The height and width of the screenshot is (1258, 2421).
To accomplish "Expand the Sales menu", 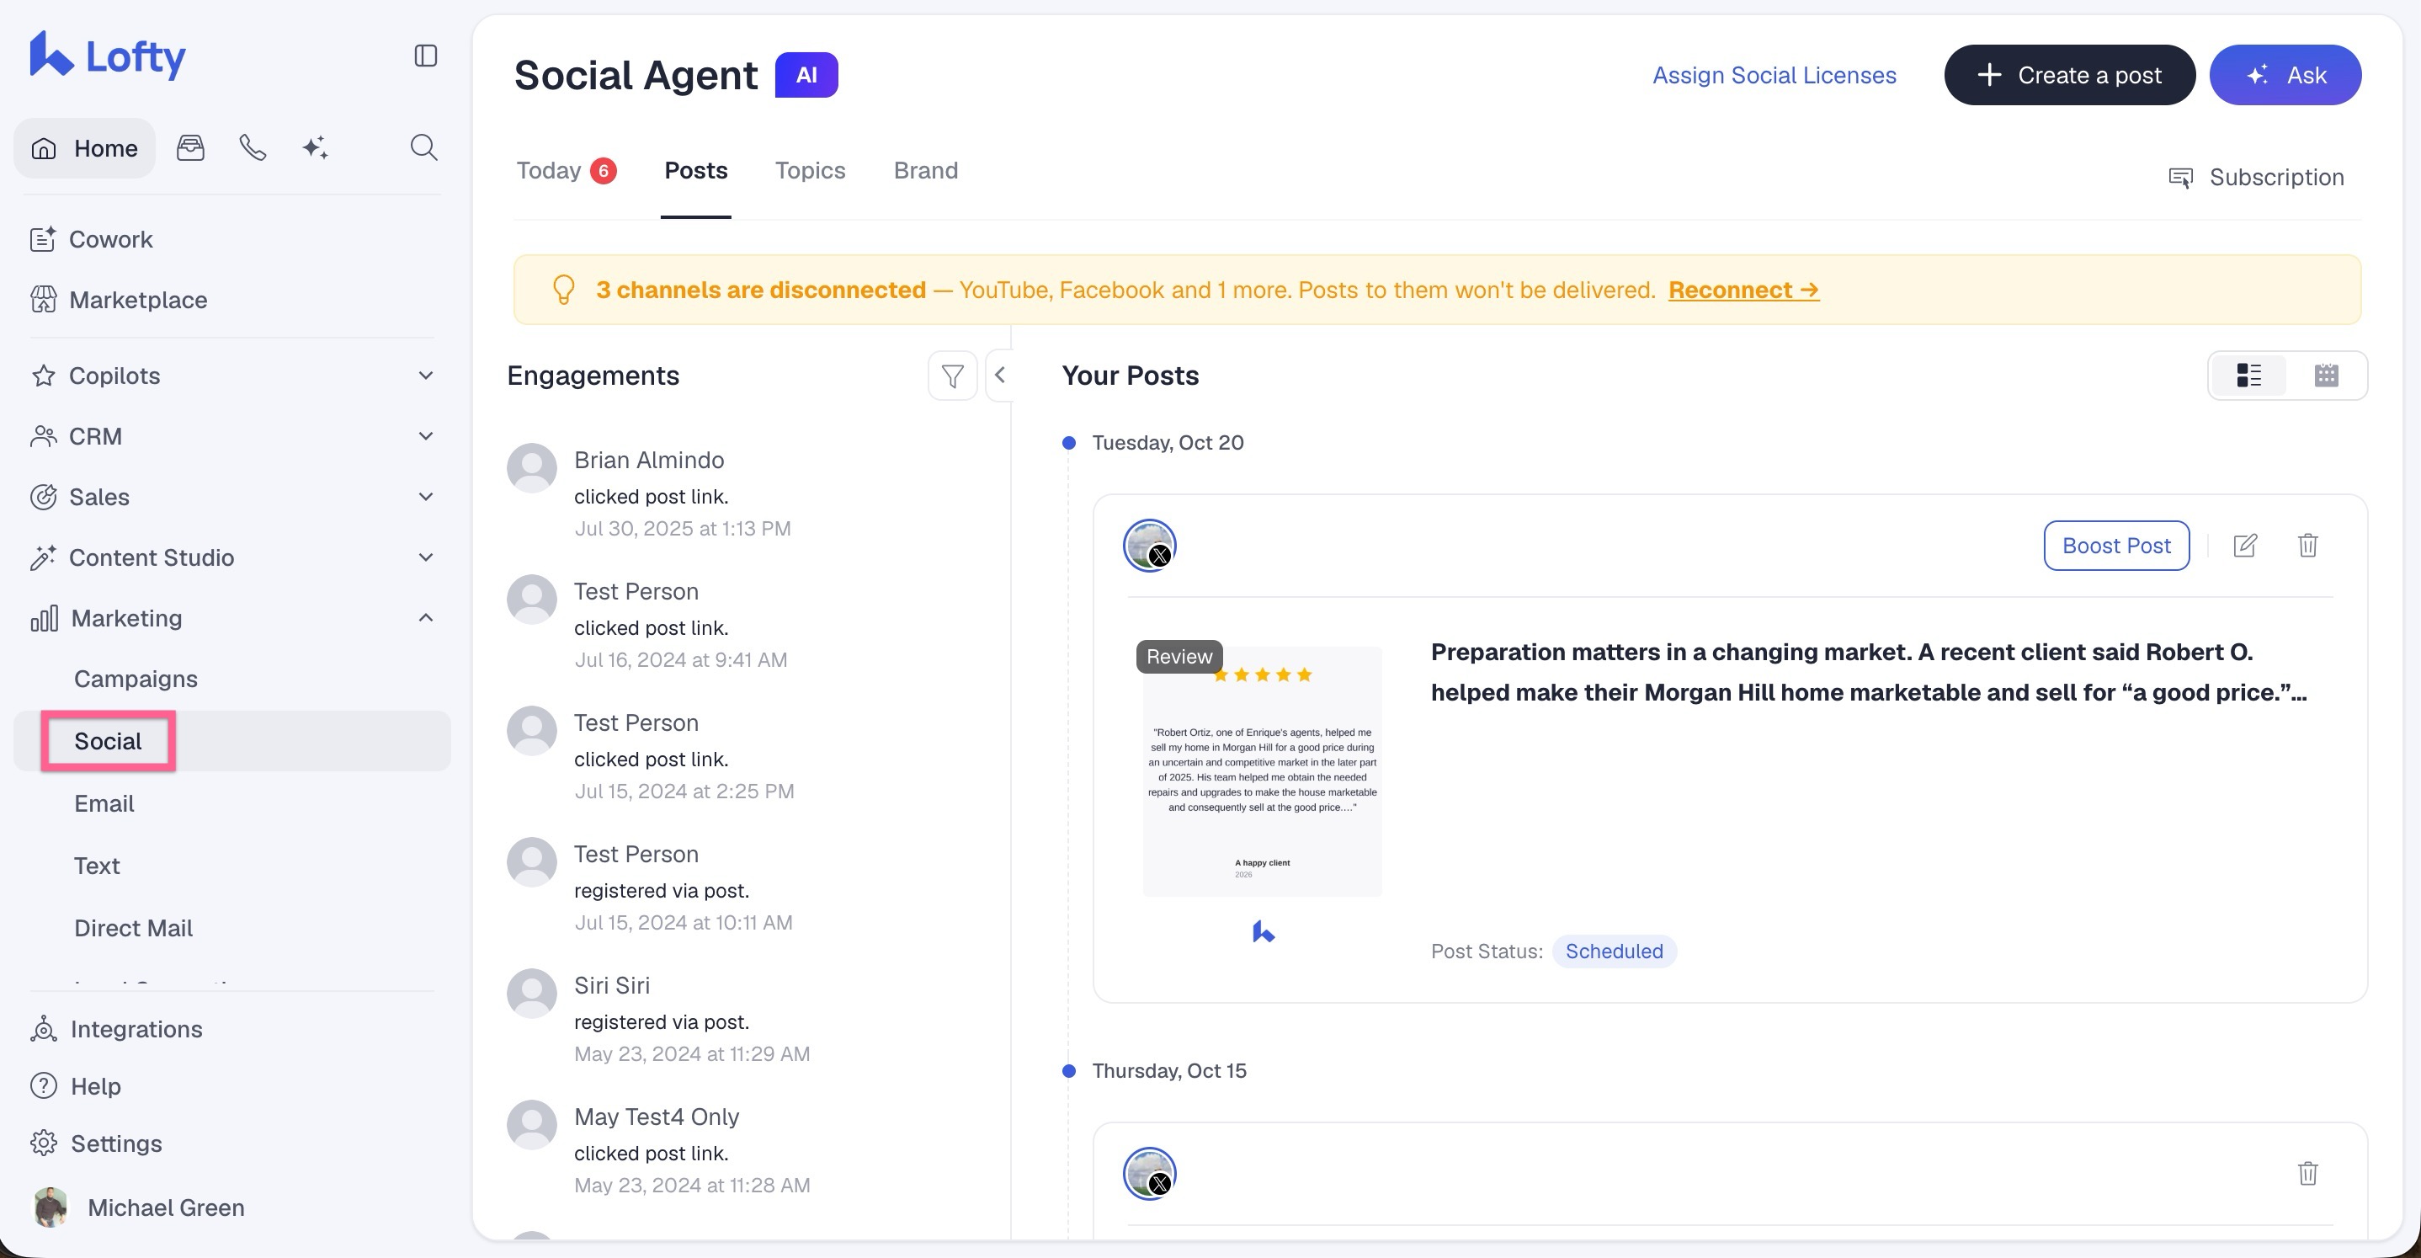I will coord(426,497).
